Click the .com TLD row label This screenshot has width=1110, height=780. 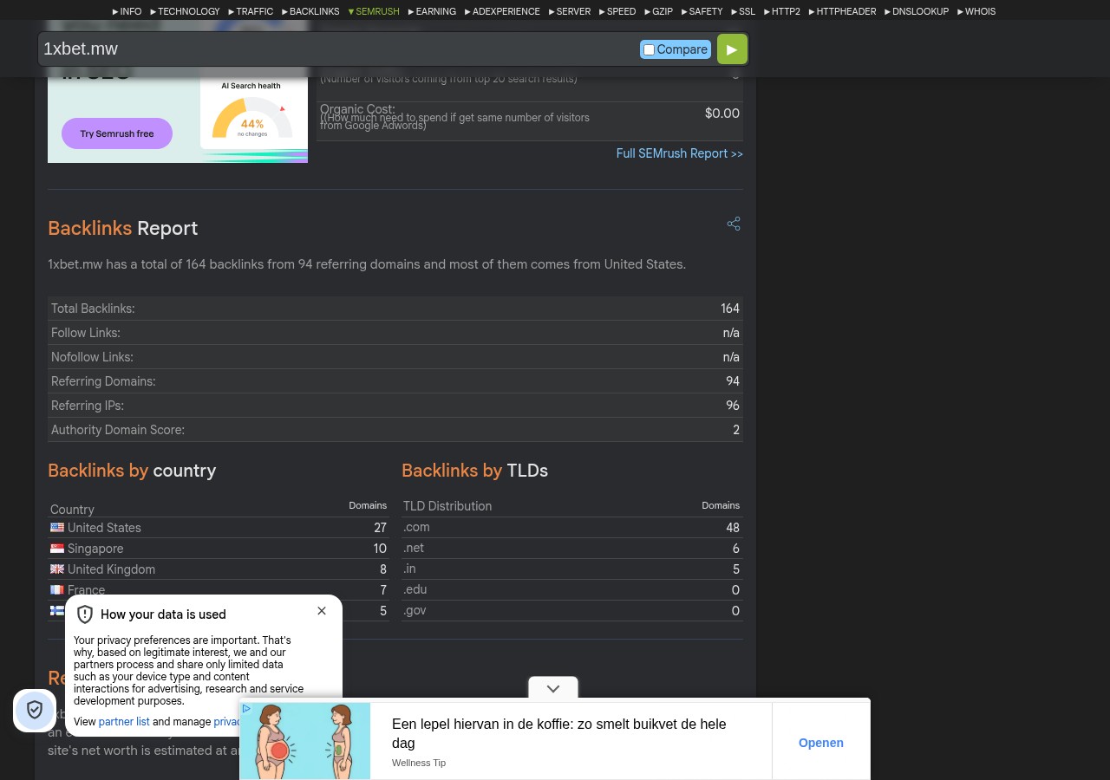[416, 527]
